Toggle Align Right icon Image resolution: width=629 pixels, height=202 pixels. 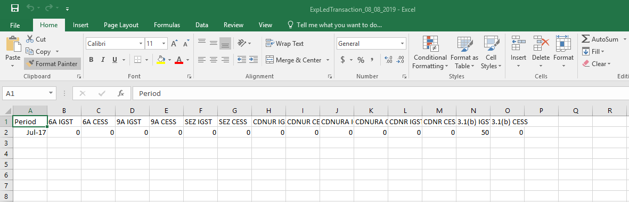pyautogui.click(x=225, y=60)
